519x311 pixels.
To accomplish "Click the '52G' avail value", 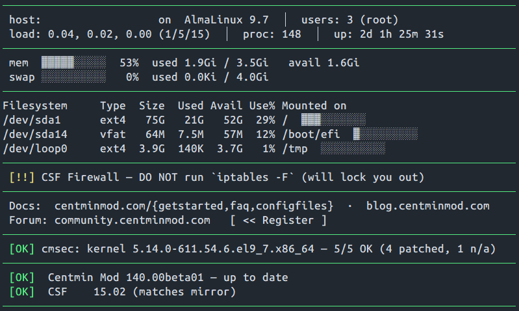I will click(x=233, y=120).
